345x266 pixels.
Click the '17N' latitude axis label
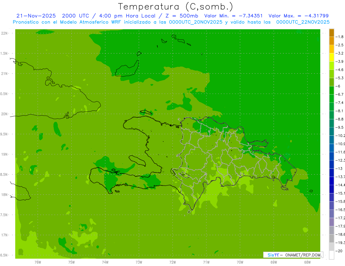4,235
